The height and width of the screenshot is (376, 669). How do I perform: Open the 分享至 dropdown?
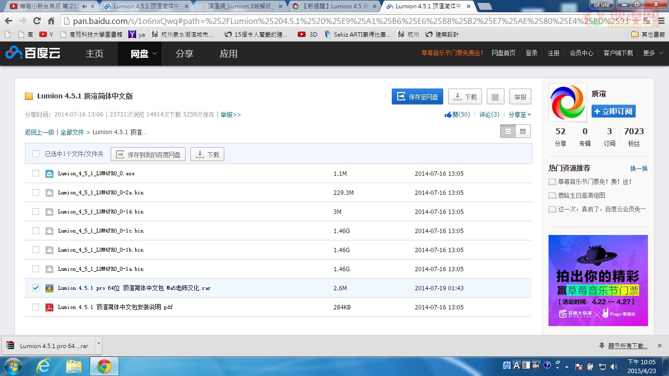[520, 115]
